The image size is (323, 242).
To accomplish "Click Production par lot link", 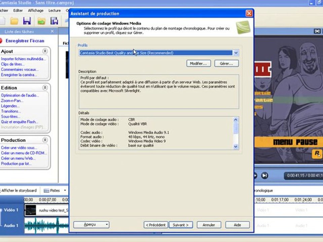I will (x=16, y=164).
